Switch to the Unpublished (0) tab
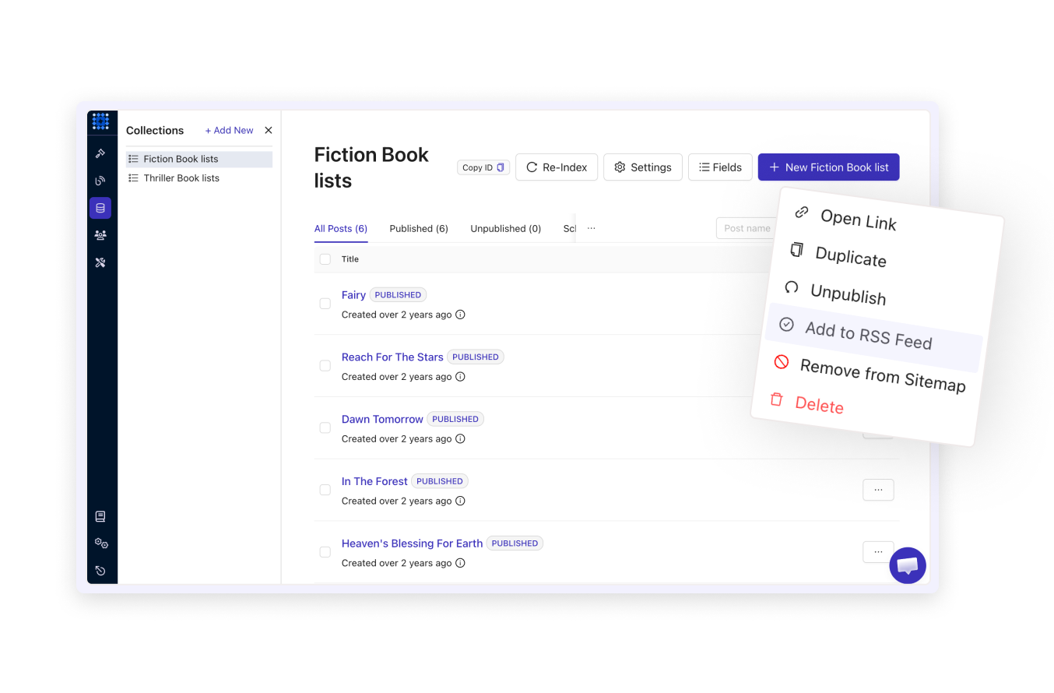The height and width of the screenshot is (693, 1054). point(505,229)
